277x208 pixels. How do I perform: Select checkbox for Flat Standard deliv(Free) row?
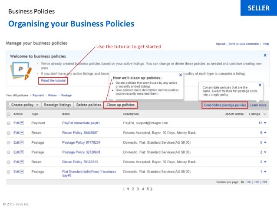pos(9,172)
